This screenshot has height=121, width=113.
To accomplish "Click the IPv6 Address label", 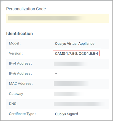I will pyautogui.click(x=20, y=73).
